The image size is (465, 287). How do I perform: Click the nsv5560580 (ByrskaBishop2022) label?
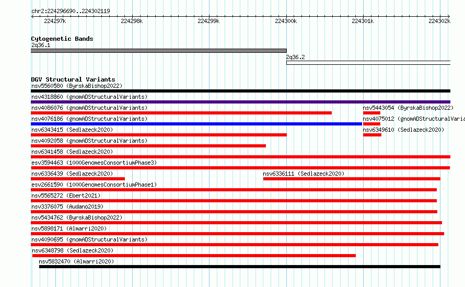[77, 86]
